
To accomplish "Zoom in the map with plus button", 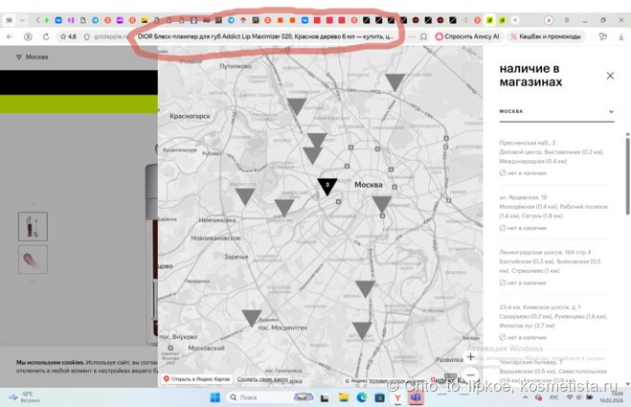I will pyautogui.click(x=470, y=357).
